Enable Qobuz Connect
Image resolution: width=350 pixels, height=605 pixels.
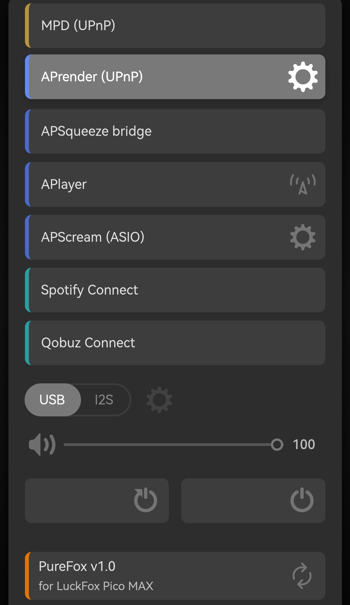pyautogui.click(x=175, y=343)
